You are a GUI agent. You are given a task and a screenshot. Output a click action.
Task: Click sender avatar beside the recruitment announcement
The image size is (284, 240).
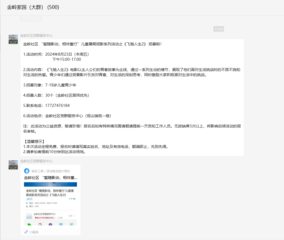[x=13, y=39]
